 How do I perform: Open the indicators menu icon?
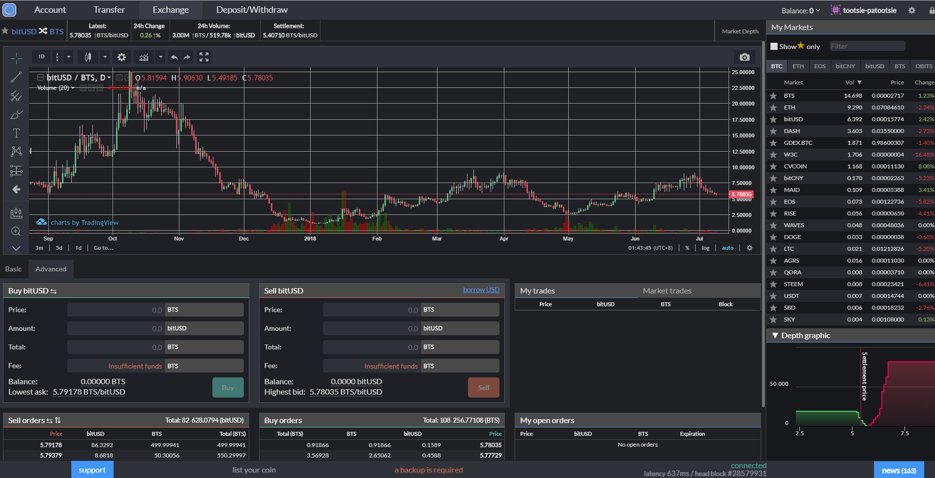(x=144, y=57)
